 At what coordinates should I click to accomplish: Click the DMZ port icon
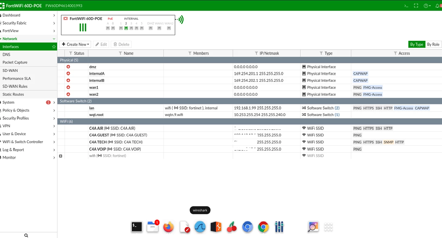pos(151,28)
